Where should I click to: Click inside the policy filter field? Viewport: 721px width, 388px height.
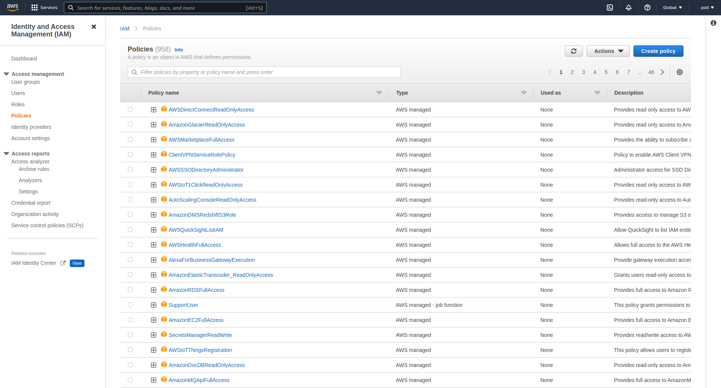click(263, 72)
